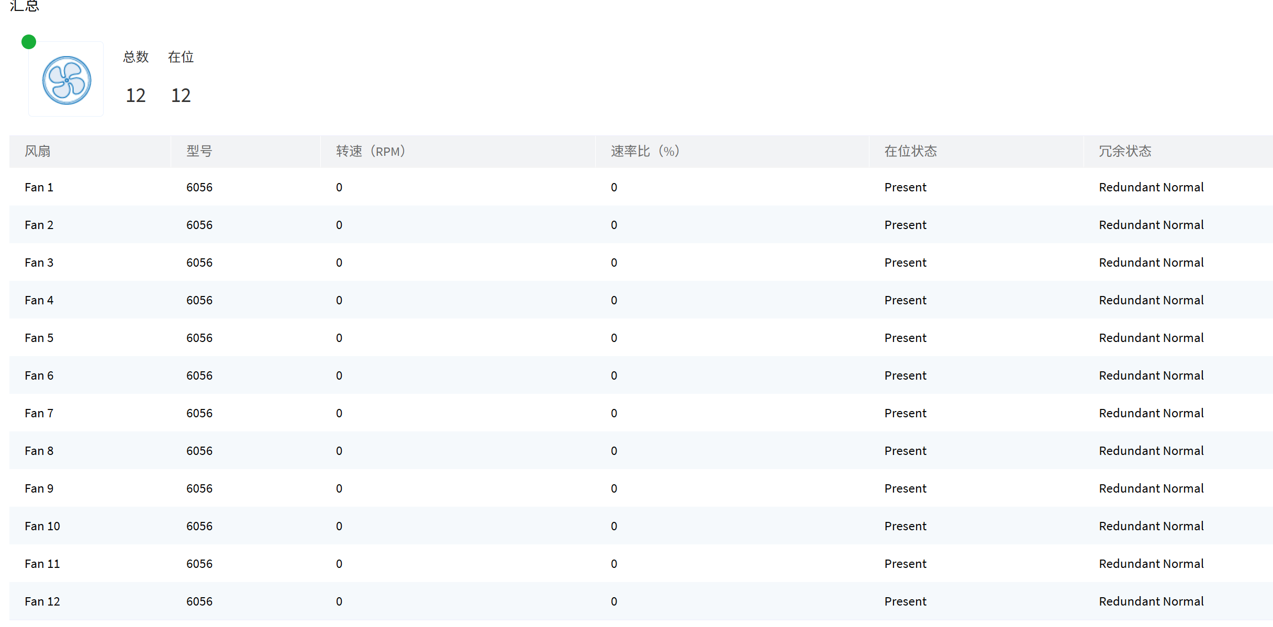Click the 转速 (RPM) column header
Image resolution: width=1273 pixels, height=627 pixels.
371,152
